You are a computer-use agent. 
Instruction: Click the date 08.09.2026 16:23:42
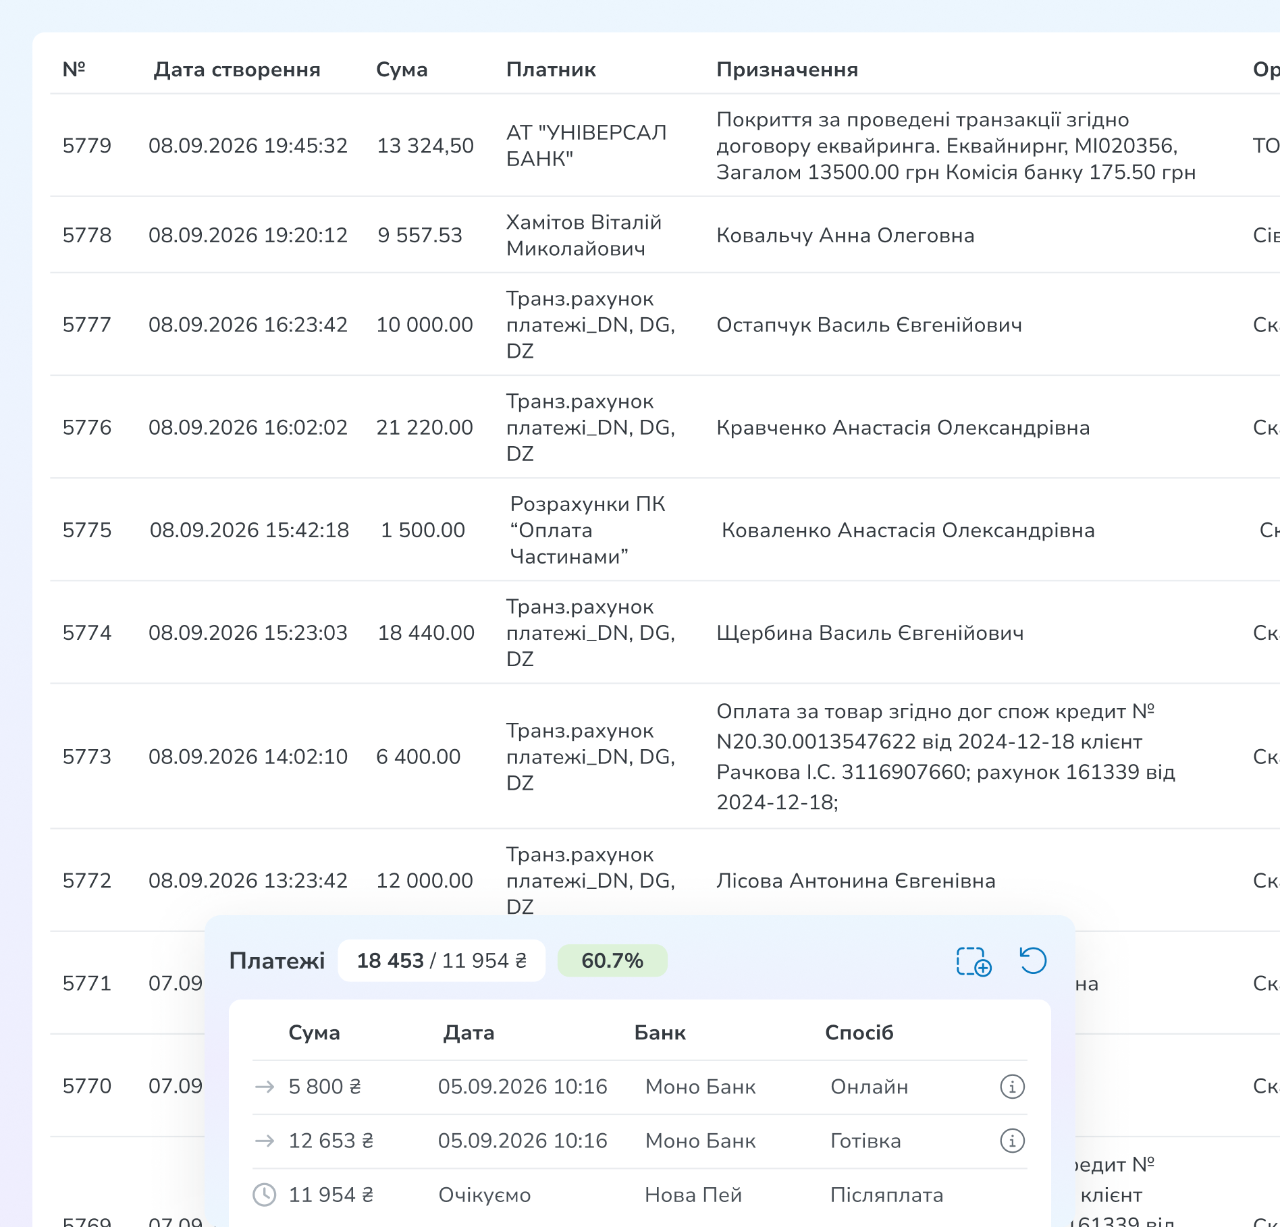click(x=248, y=325)
